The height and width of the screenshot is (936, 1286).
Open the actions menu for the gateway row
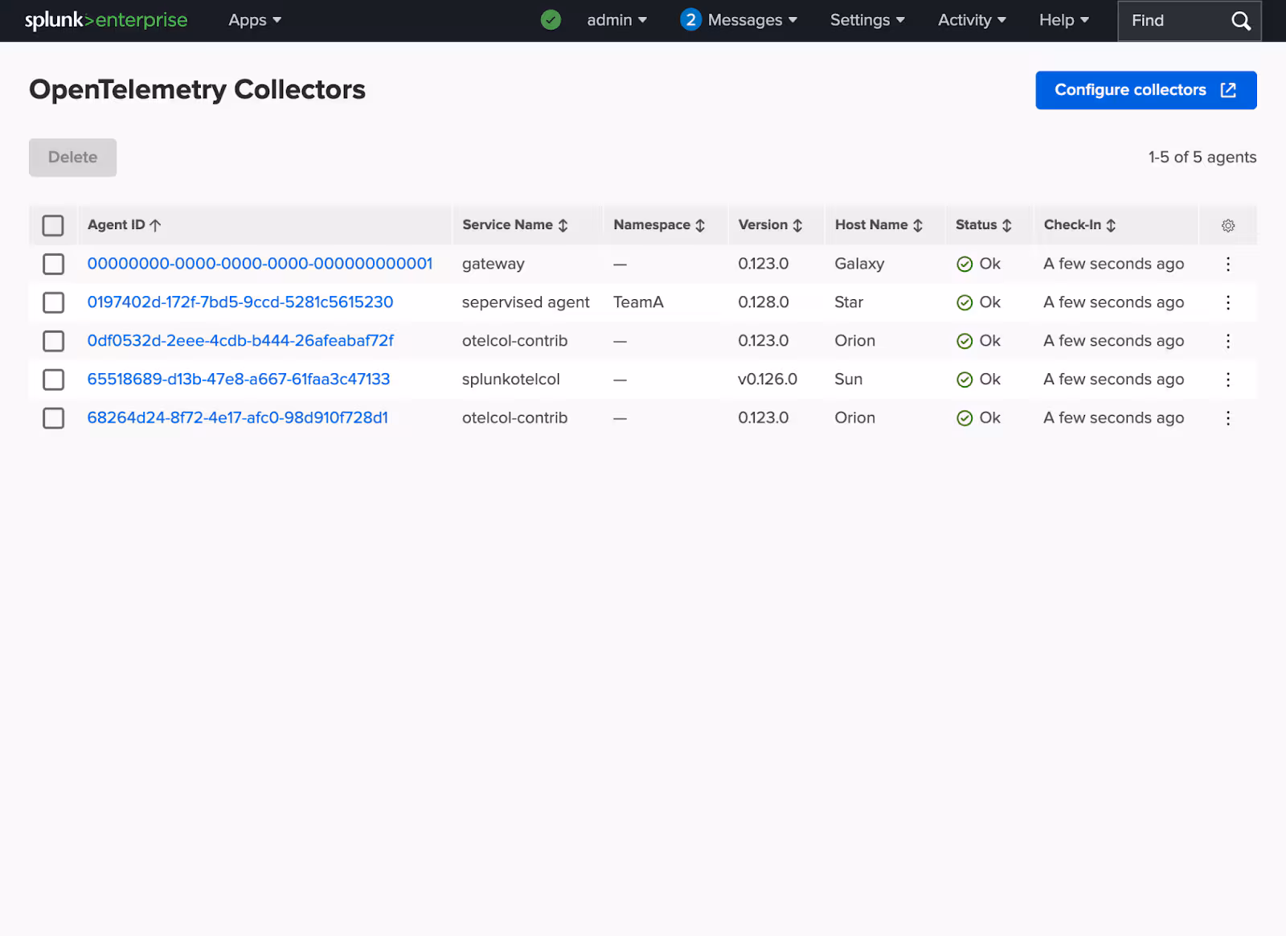pos(1227,264)
